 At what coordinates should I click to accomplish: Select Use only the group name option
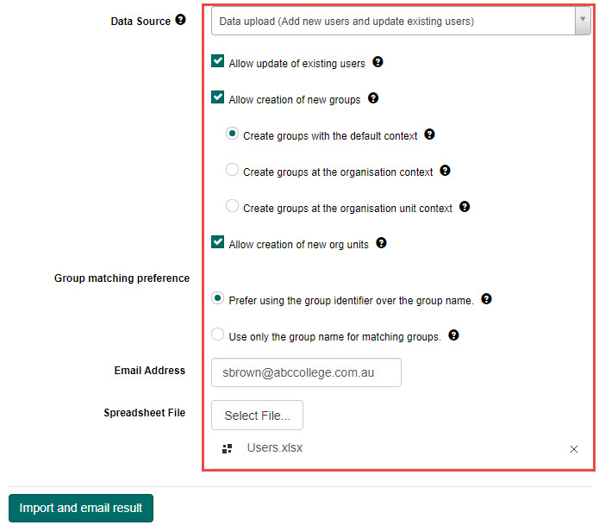pyautogui.click(x=218, y=335)
